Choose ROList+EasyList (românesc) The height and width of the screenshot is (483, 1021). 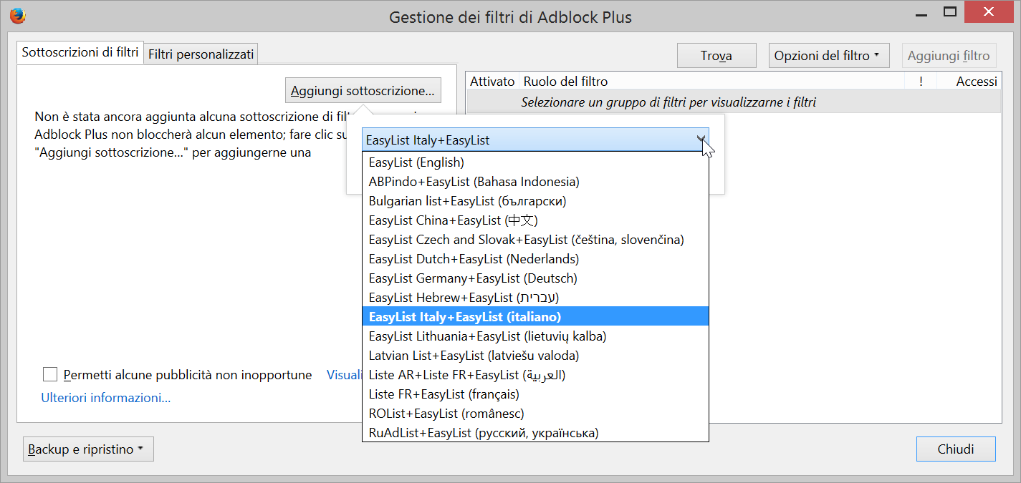535,414
